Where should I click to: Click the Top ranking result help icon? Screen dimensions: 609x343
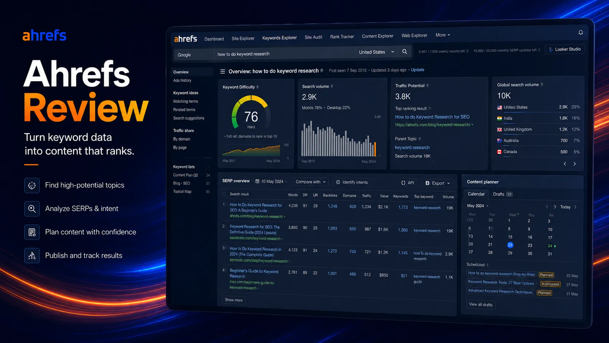[430, 109]
